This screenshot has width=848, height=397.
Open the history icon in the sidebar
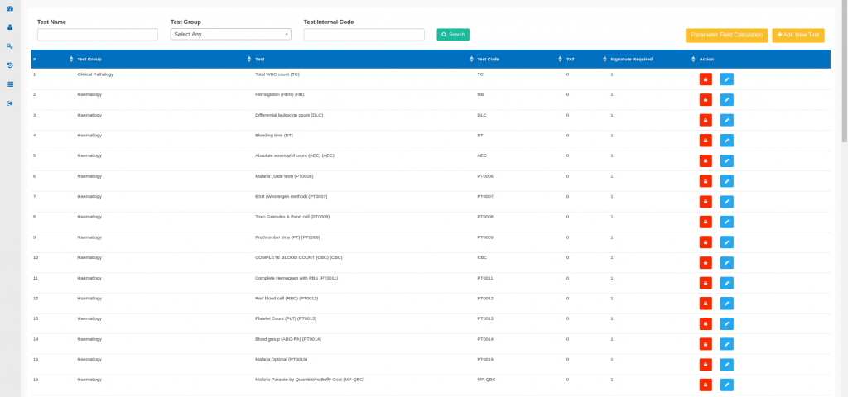pos(10,65)
